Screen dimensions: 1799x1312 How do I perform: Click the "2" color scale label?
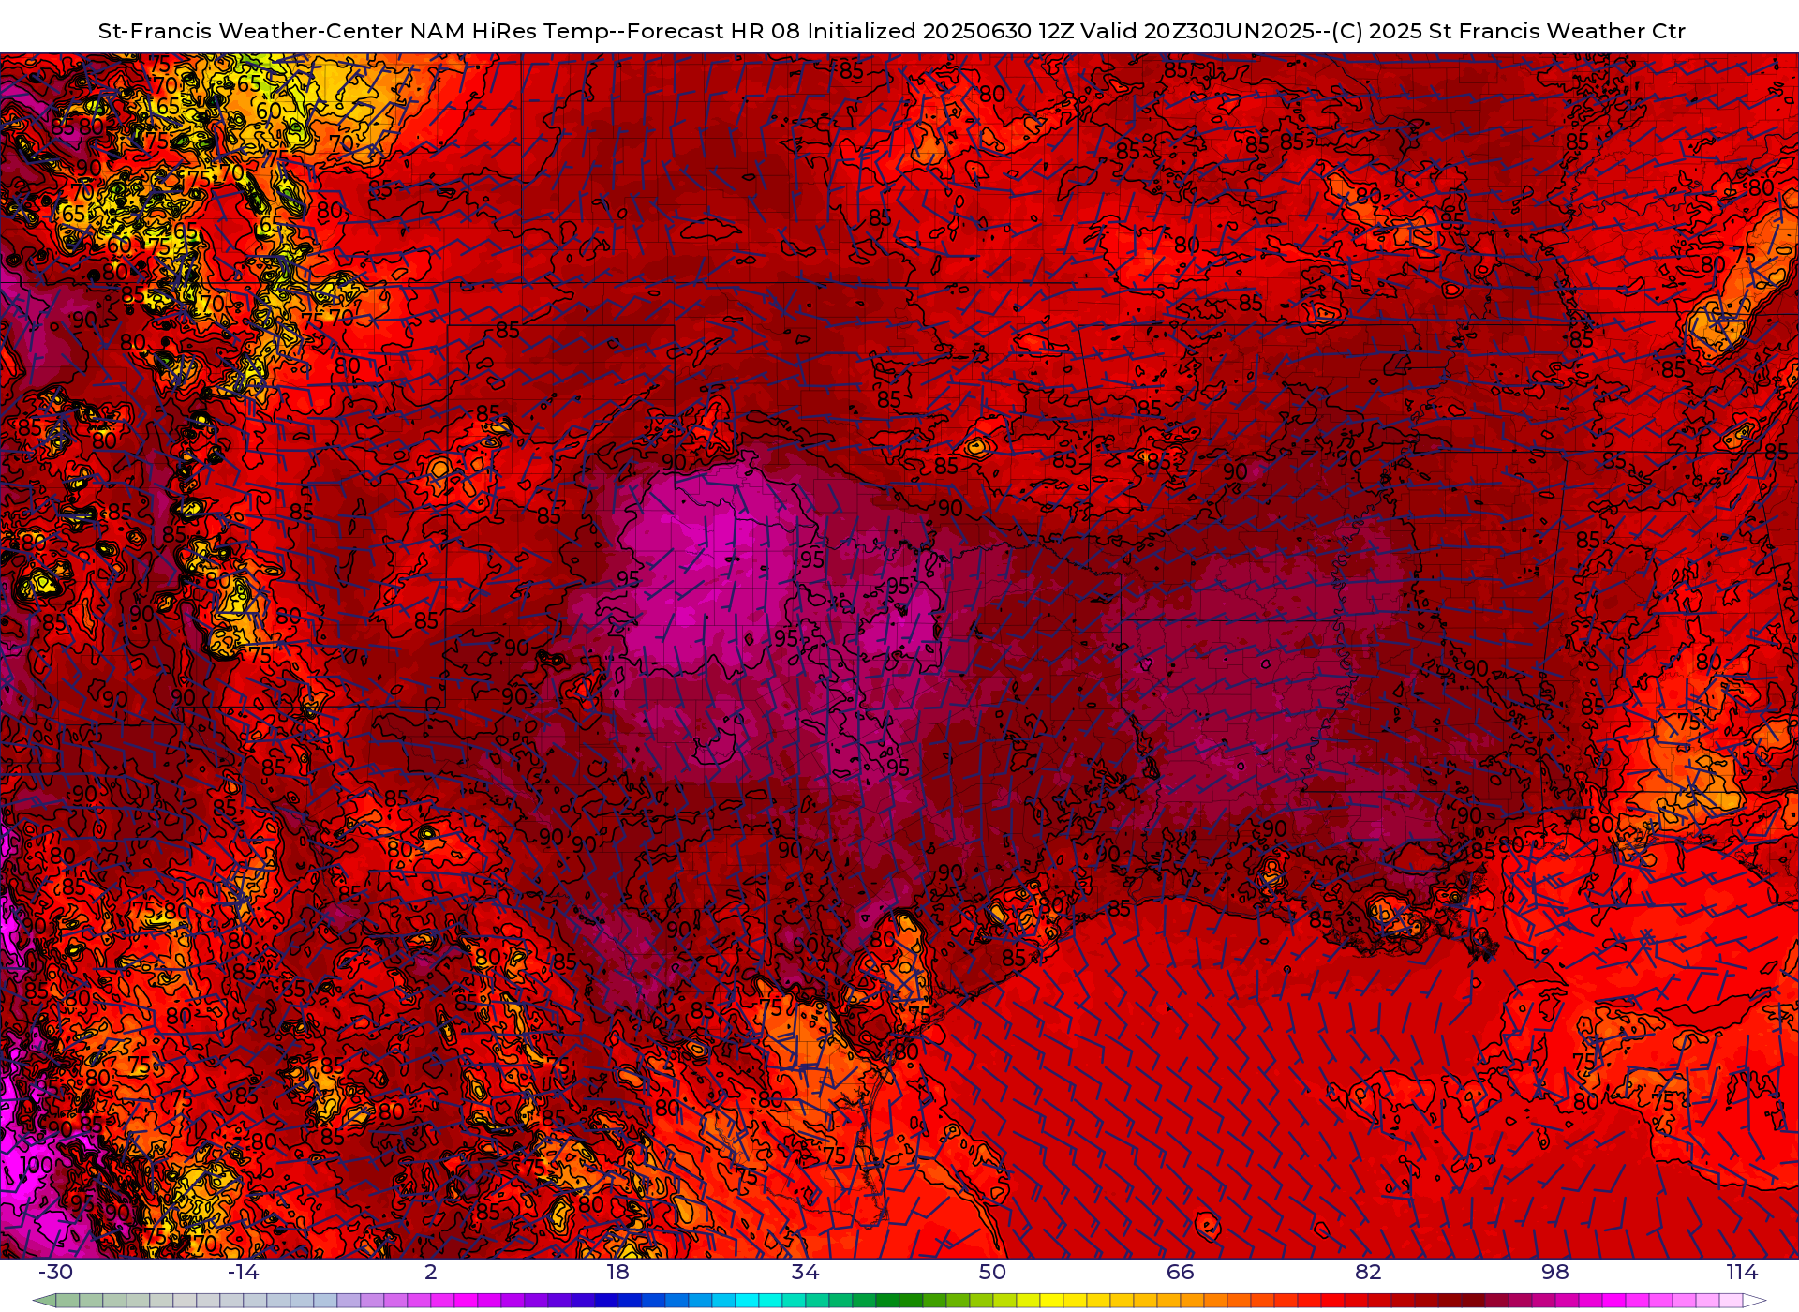coord(430,1272)
